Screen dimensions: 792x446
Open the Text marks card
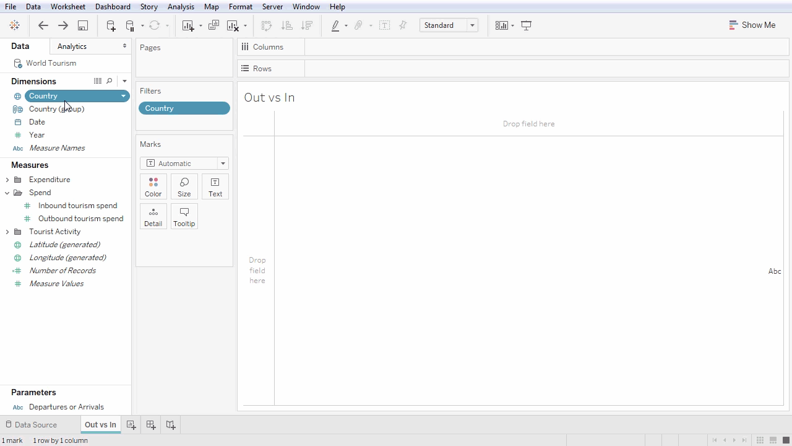(x=215, y=186)
